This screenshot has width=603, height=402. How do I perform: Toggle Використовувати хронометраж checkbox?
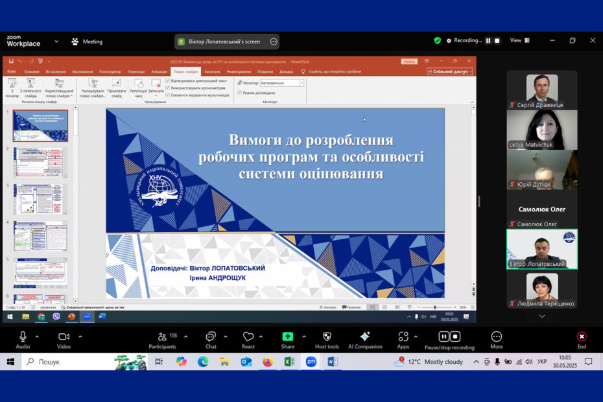pyautogui.click(x=168, y=88)
